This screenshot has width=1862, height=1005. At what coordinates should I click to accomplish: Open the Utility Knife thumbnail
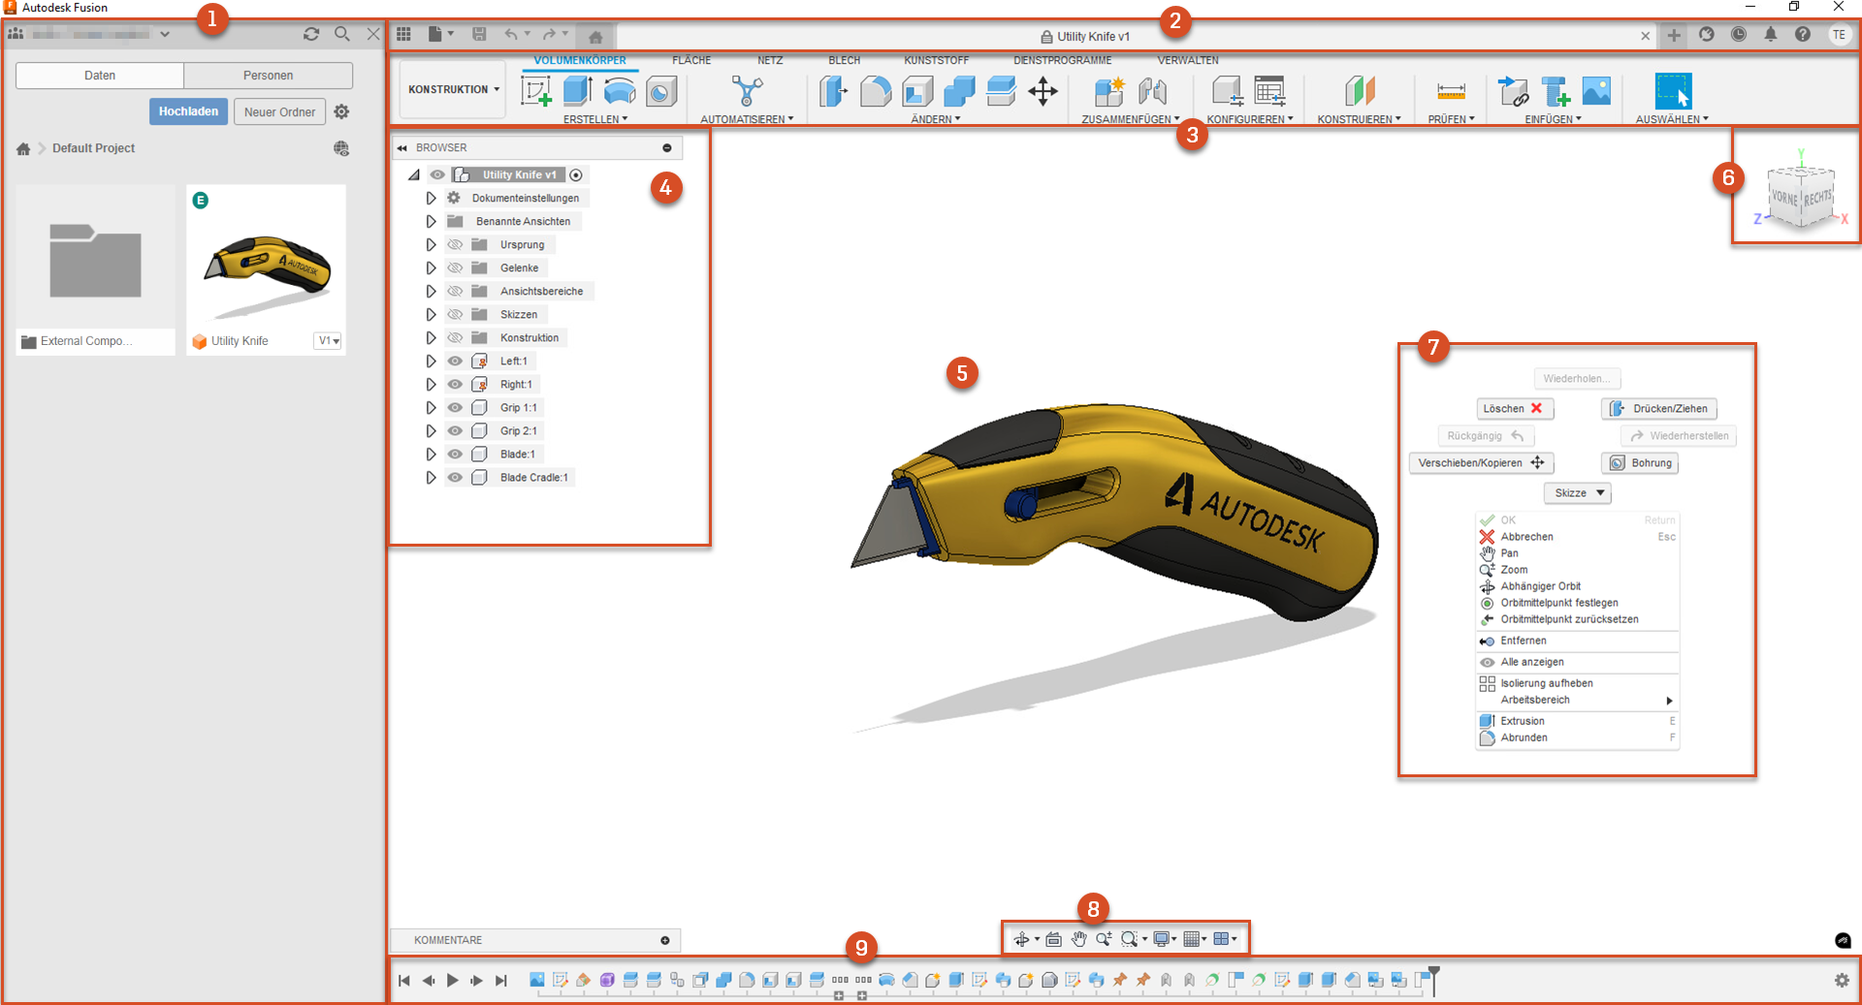click(267, 256)
